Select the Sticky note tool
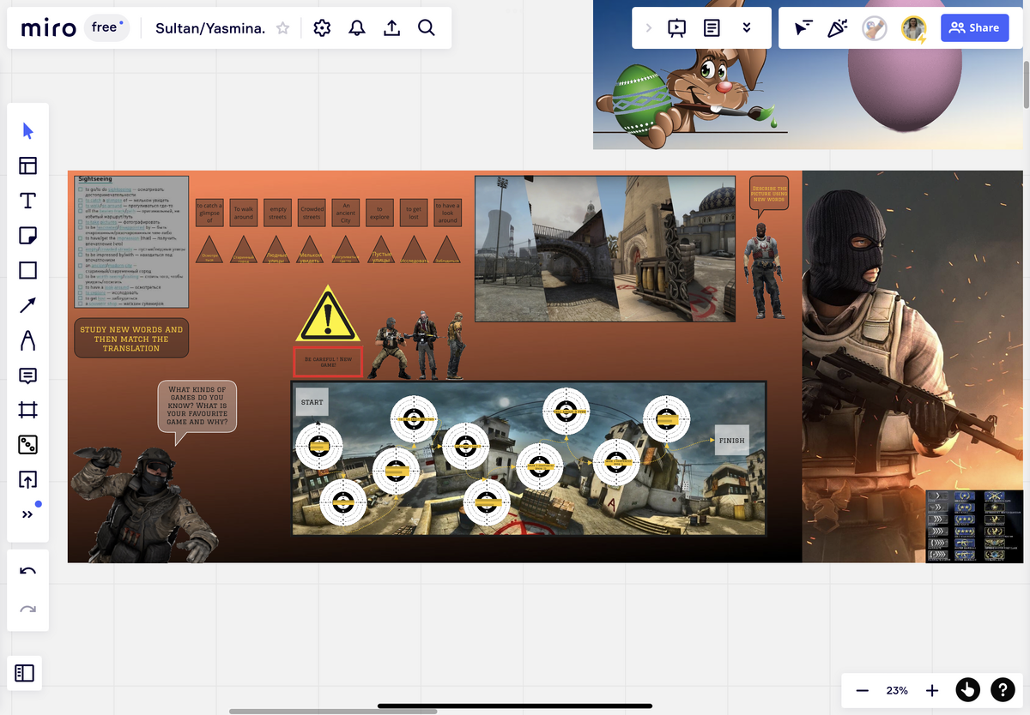This screenshot has height=715, width=1030. click(27, 236)
